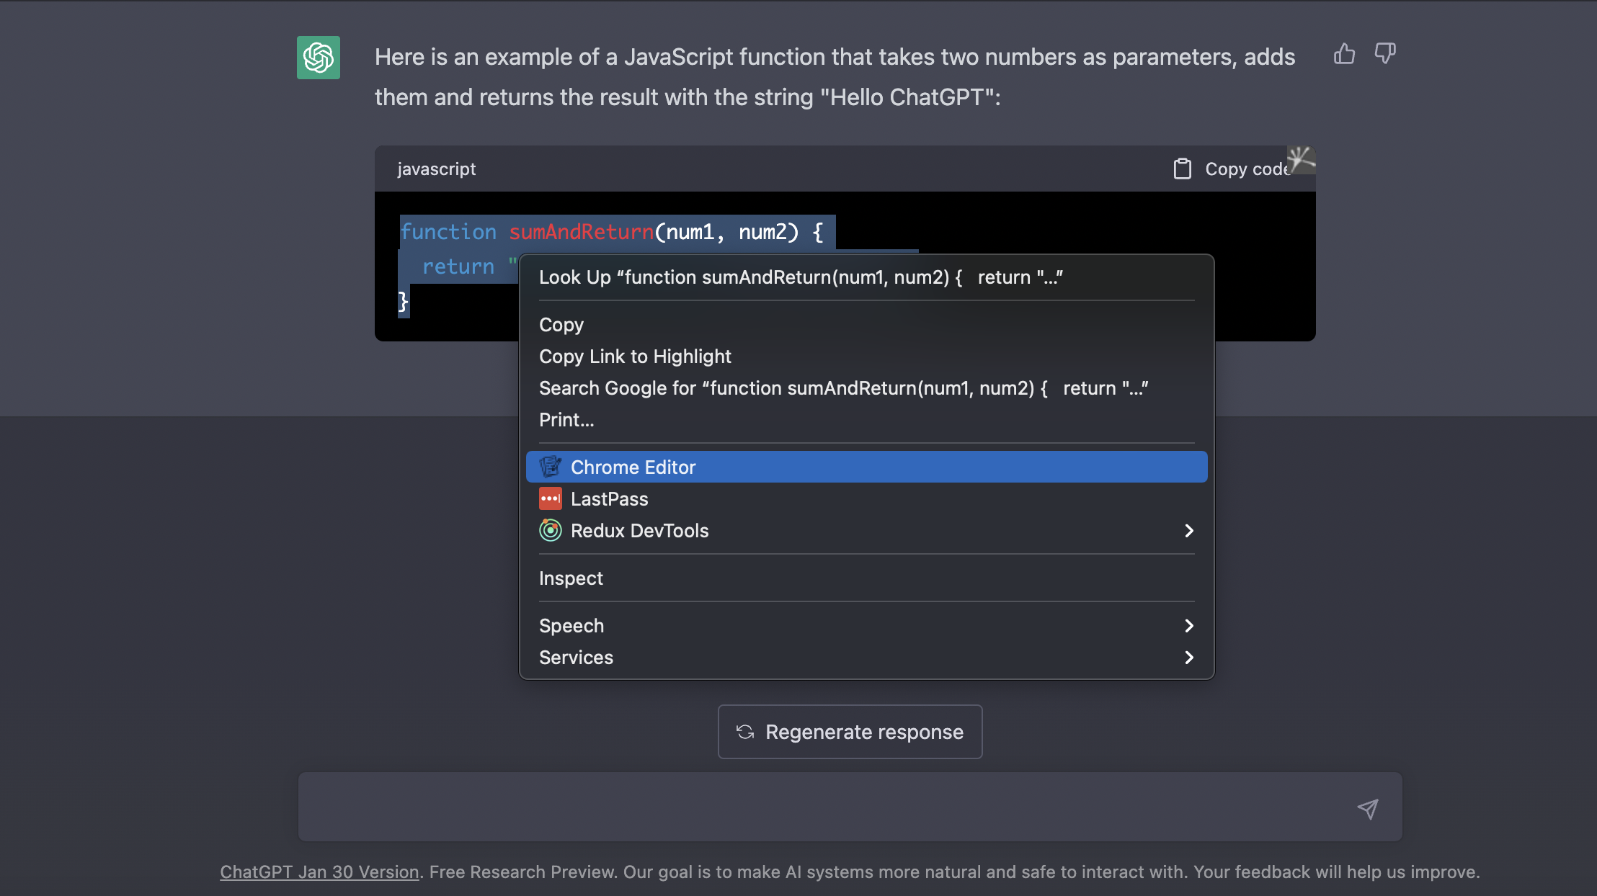
Task: Select Search Google for selected function
Action: coord(843,388)
